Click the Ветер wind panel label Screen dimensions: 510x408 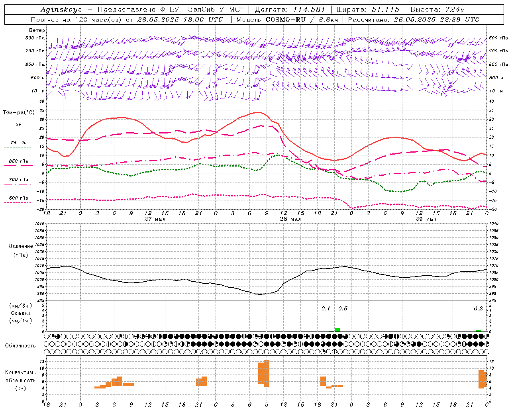coord(37,30)
